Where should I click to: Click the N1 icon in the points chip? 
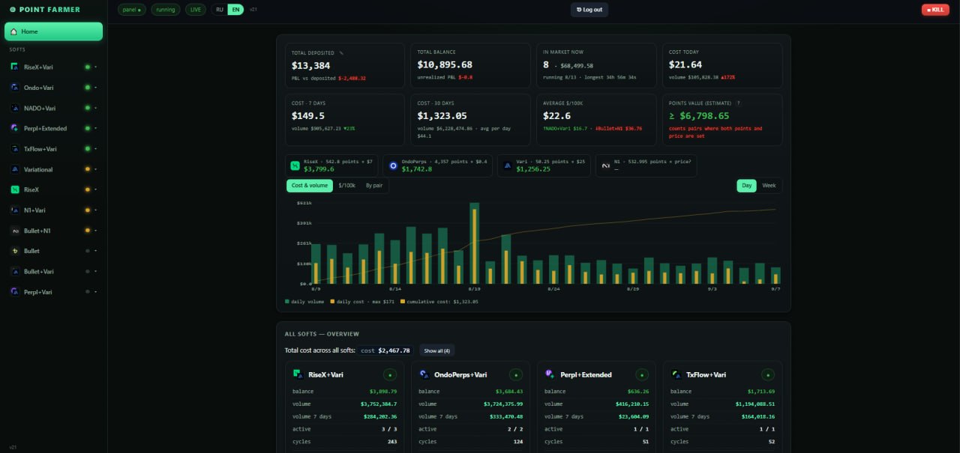click(606, 165)
